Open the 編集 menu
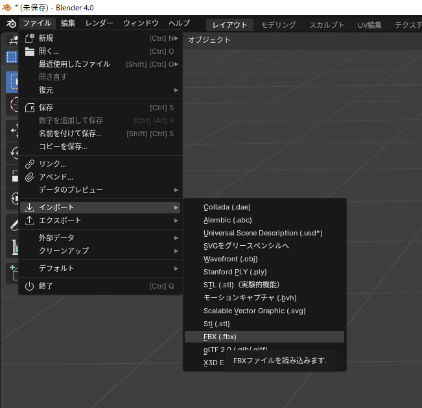This screenshot has height=408, width=422. [x=68, y=23]
